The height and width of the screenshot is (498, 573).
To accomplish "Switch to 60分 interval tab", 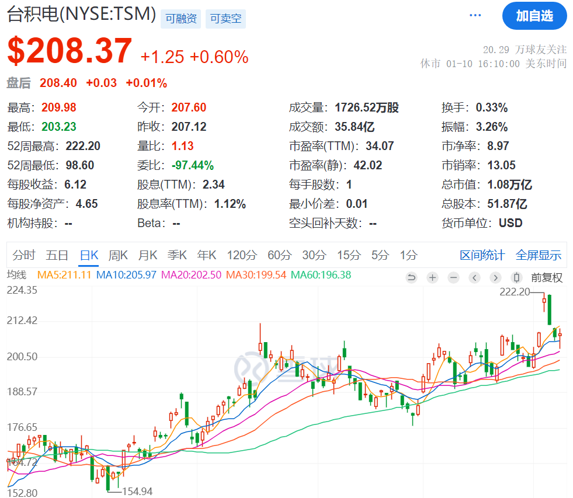I will click(280, 255).
